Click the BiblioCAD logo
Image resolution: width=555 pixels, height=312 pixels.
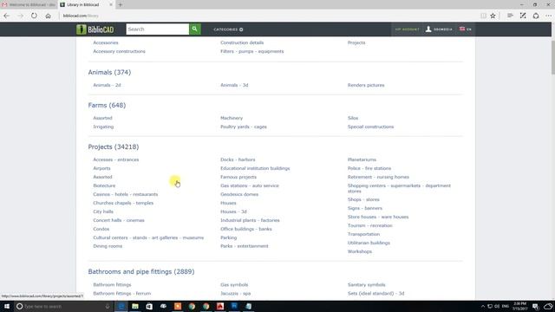95,29
